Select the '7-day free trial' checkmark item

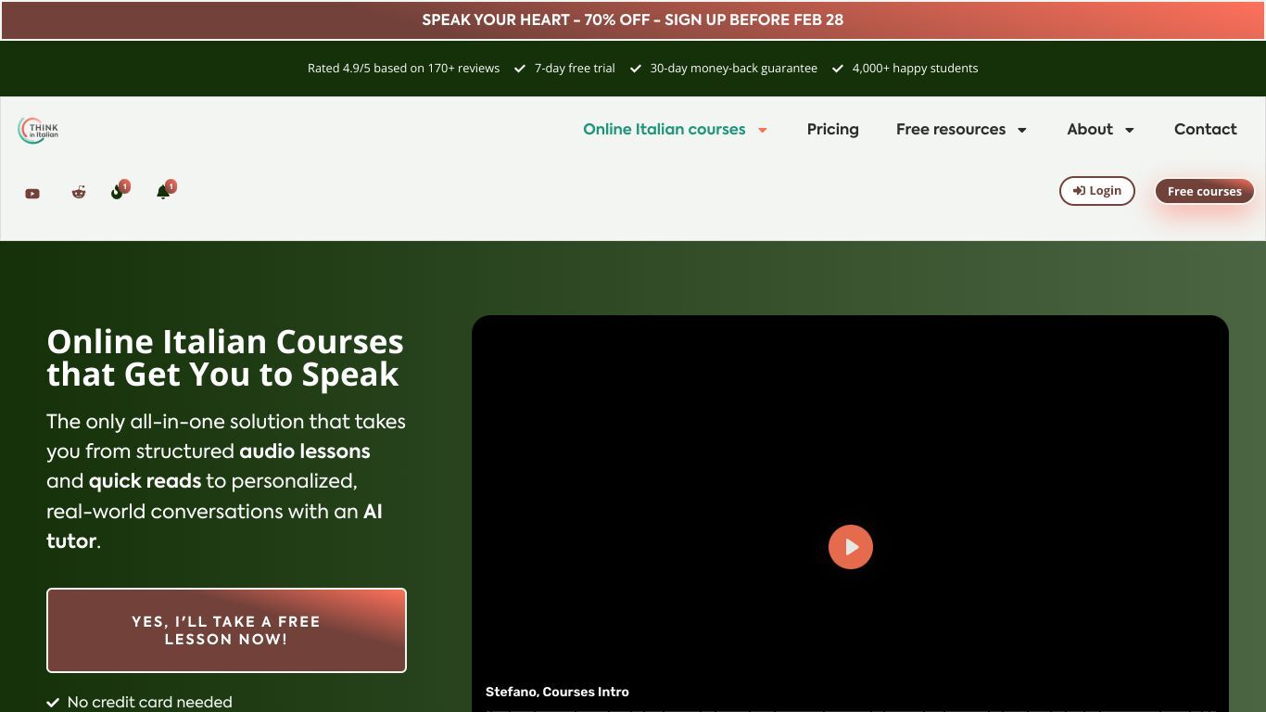tap(564, 68)
